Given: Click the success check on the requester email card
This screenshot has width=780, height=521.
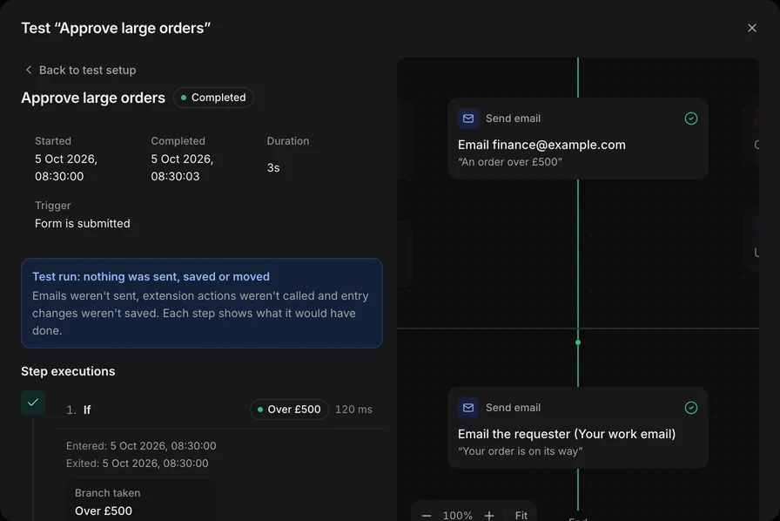Looking at the screenshot, I should (691, 408).
